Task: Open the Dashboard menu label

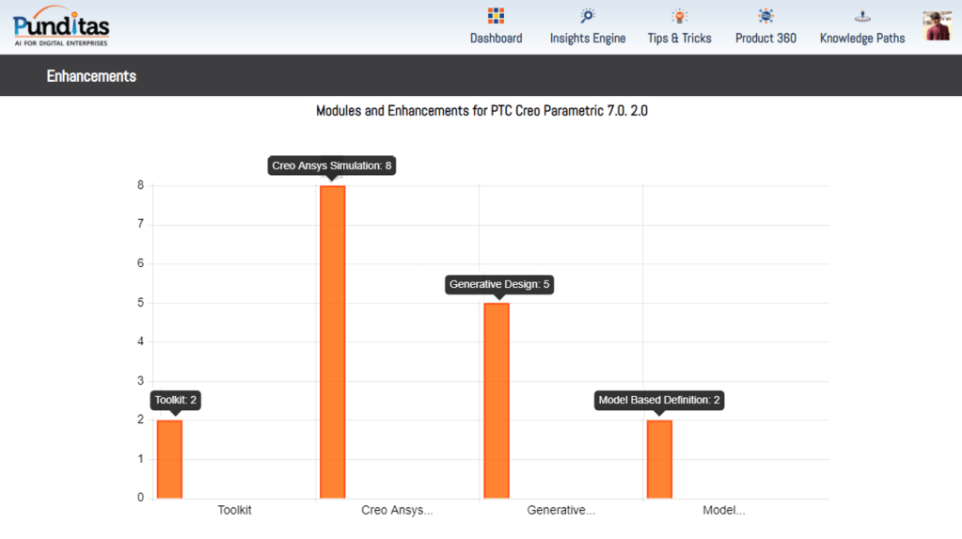Action: (496, 39)
